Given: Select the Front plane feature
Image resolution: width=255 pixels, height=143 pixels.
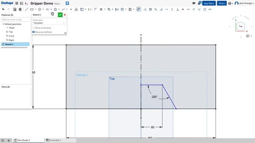Looking at the screenshot, I should [x=12, y=36].
